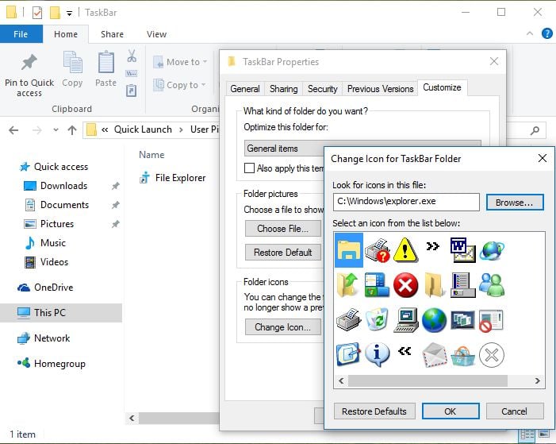Image resolution: width=556 pixels, height=444 pixels.
Task: Click the Up arrow in Explorer navigation
Action: pyautogui.click(x=72, y=130)
